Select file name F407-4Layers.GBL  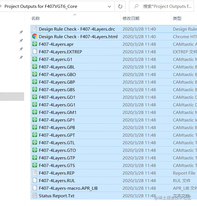point(57,67)
